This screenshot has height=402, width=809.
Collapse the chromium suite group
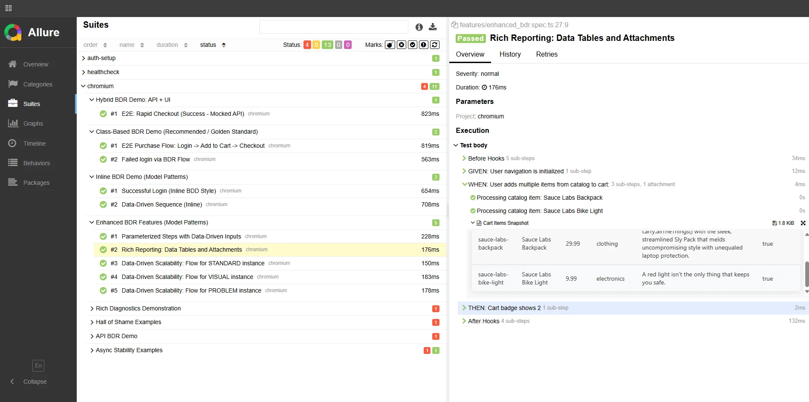tap(84, 86)
